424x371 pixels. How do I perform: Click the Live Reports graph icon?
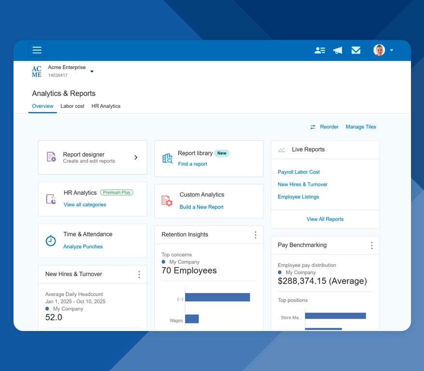281,149
